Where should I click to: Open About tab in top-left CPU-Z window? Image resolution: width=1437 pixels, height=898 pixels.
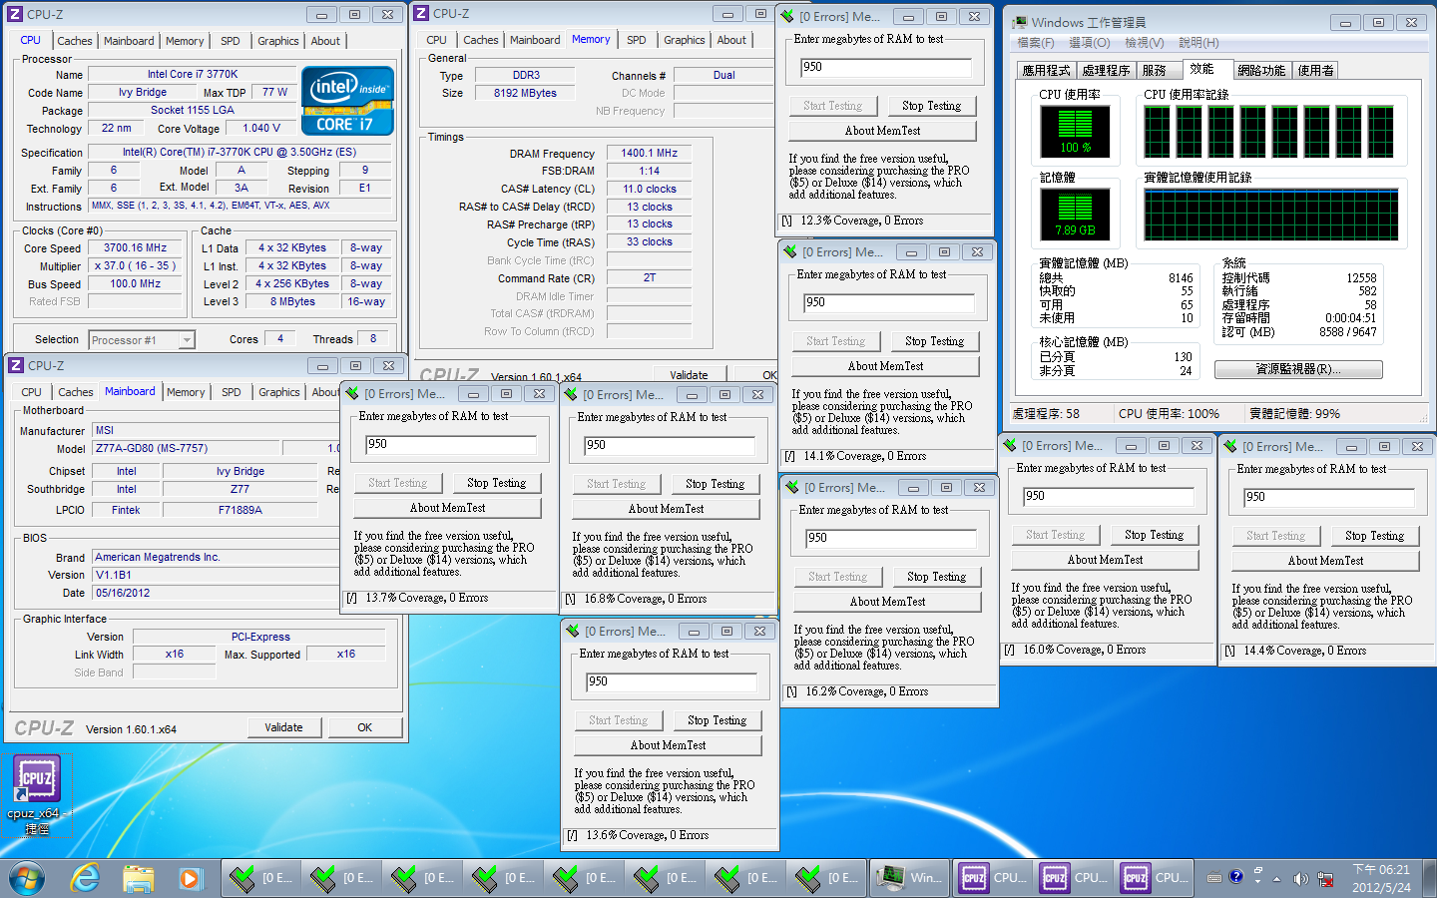(x=325, y=41)
